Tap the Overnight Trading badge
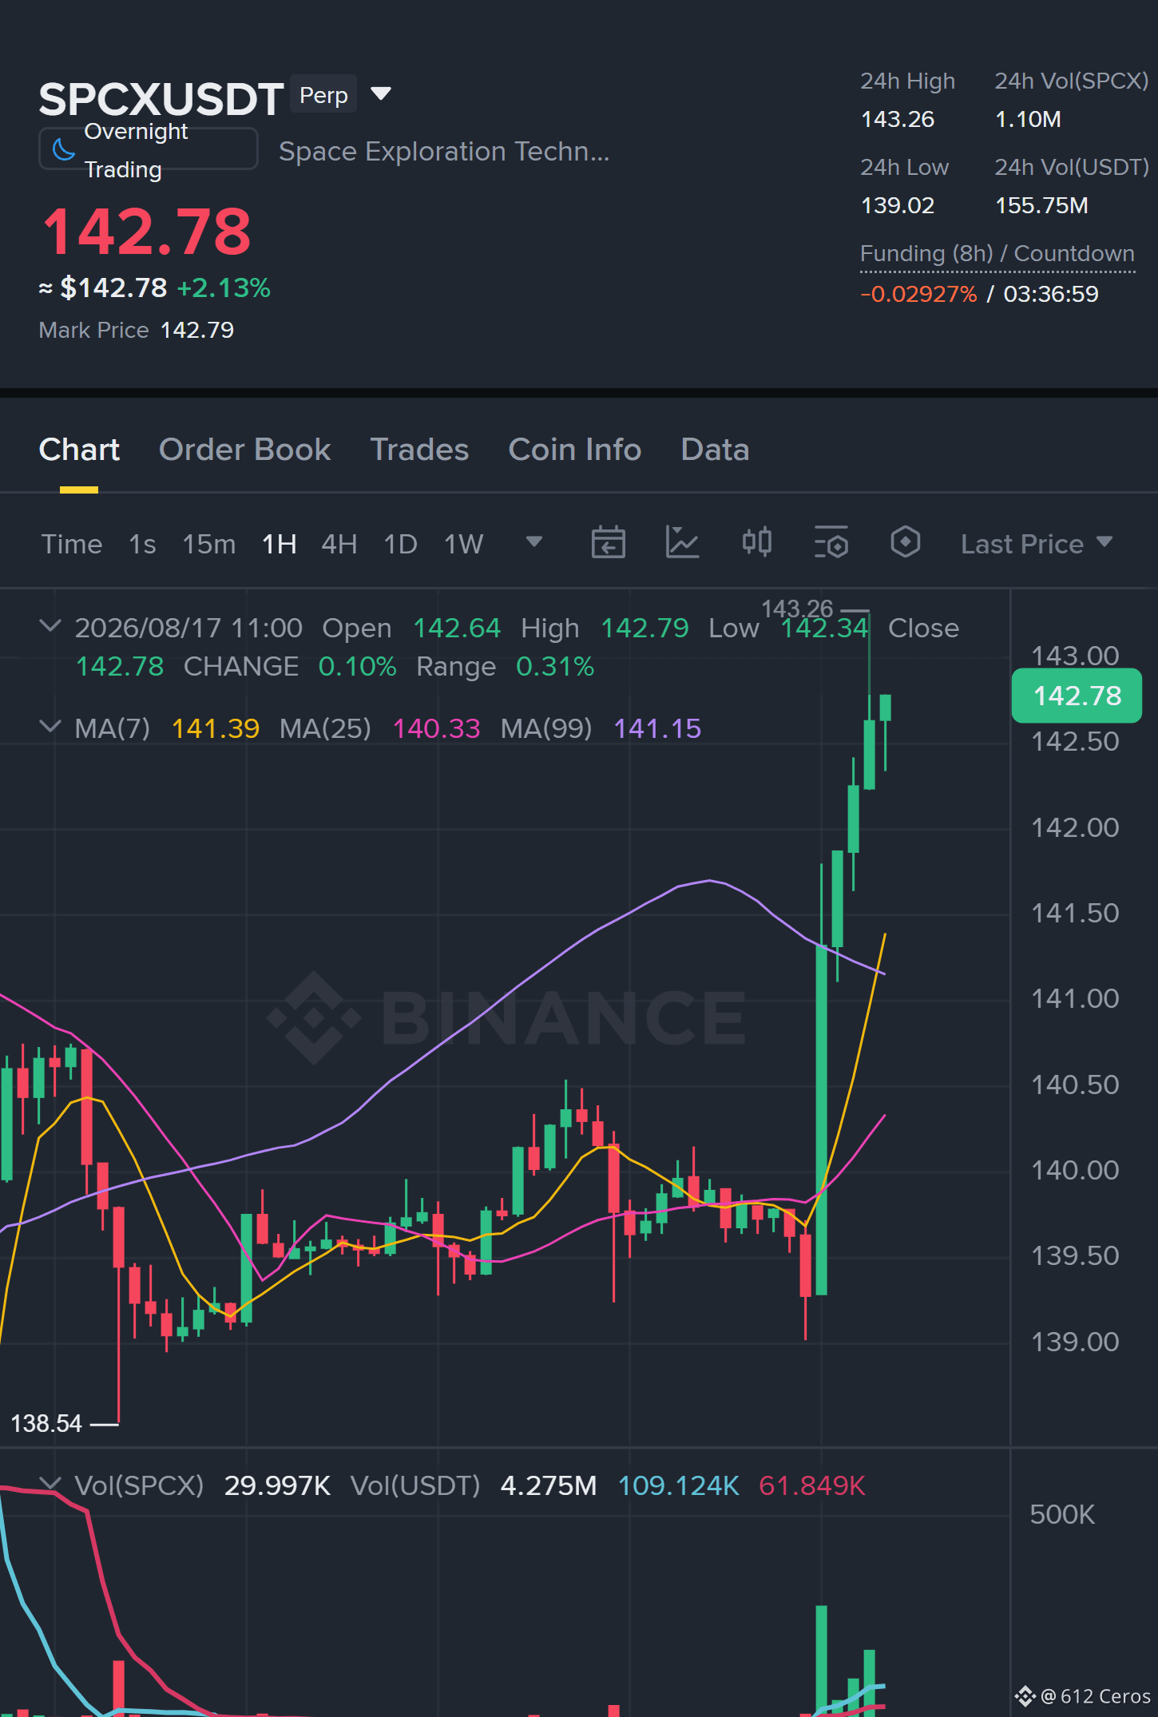This screenshot has height=1717, width=1158. (x=149, y=149)
